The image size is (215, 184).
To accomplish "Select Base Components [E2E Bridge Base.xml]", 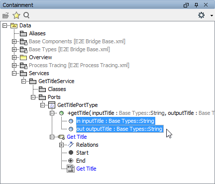I will (x=77, y=41).
